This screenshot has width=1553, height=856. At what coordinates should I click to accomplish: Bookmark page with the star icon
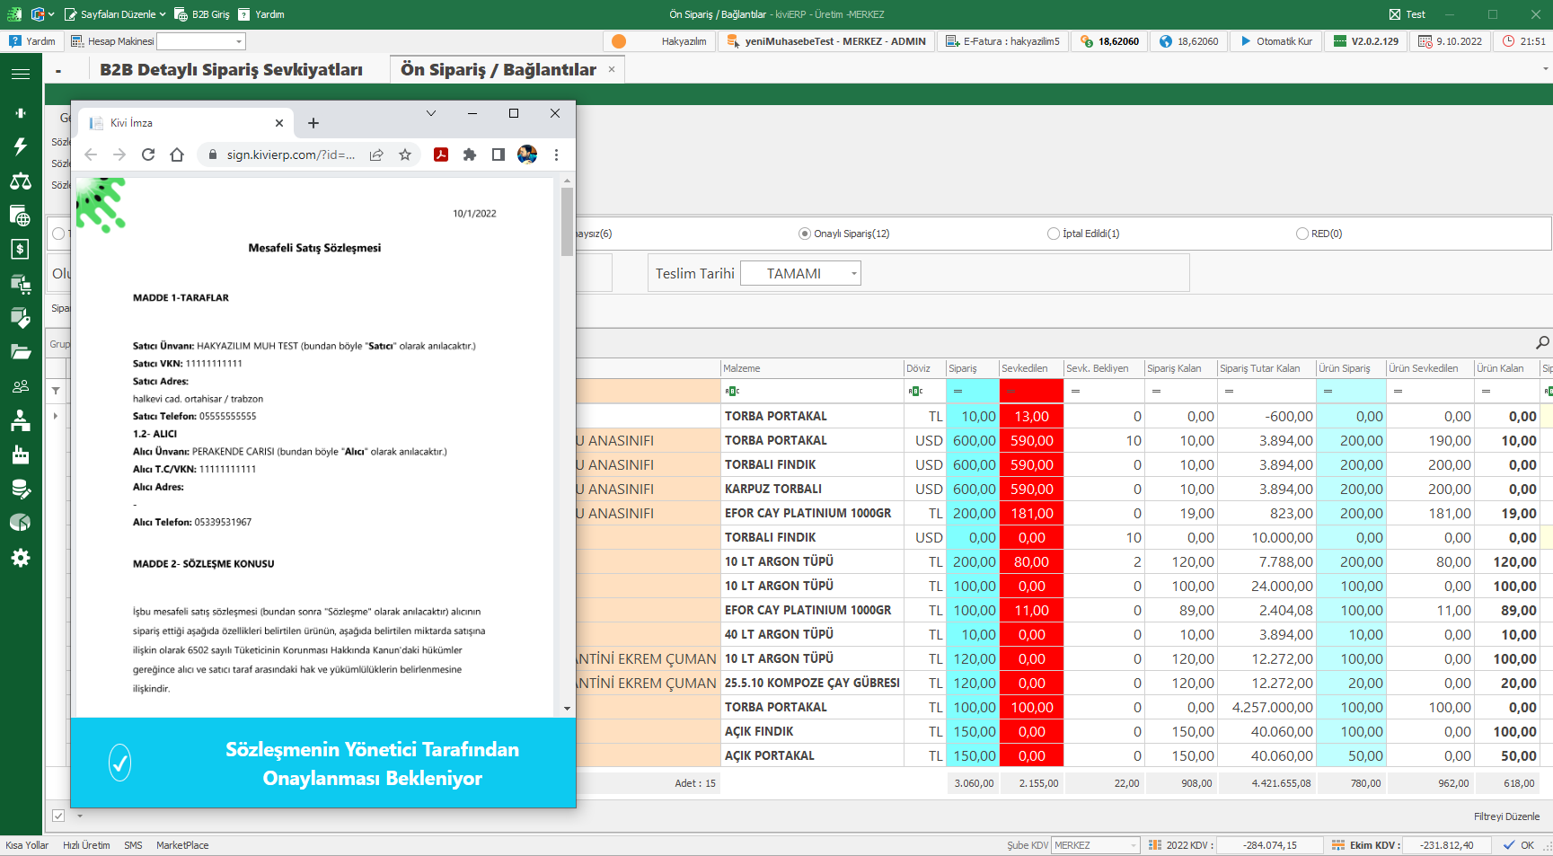[405, 154]
